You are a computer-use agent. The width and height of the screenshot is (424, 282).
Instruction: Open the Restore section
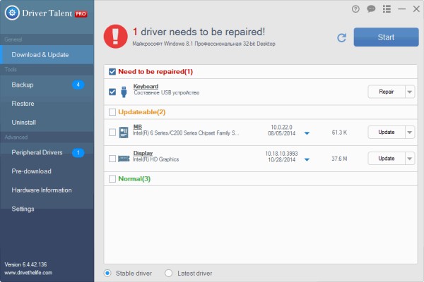47,104
